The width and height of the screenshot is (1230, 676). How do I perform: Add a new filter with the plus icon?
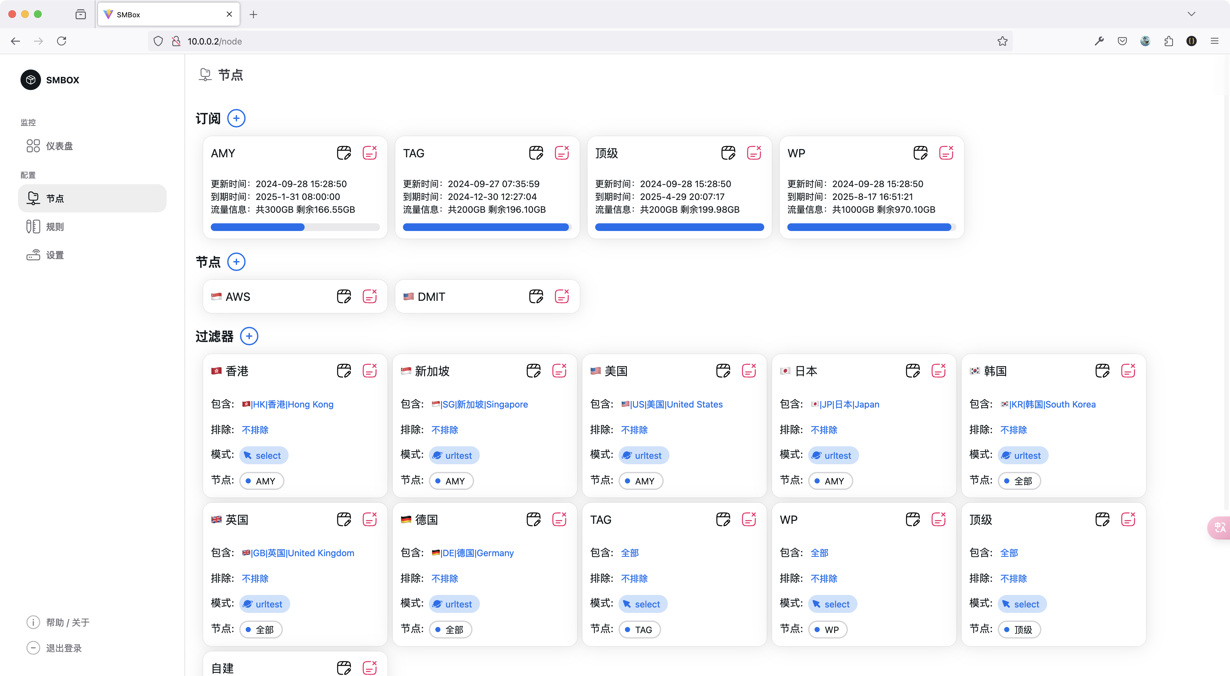249,336
